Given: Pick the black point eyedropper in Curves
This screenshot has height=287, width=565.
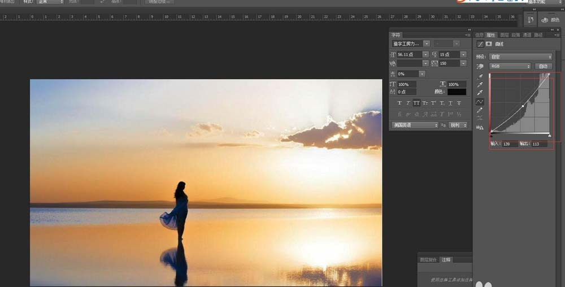Looking at the screenshot, I should (x=480, y=77).
